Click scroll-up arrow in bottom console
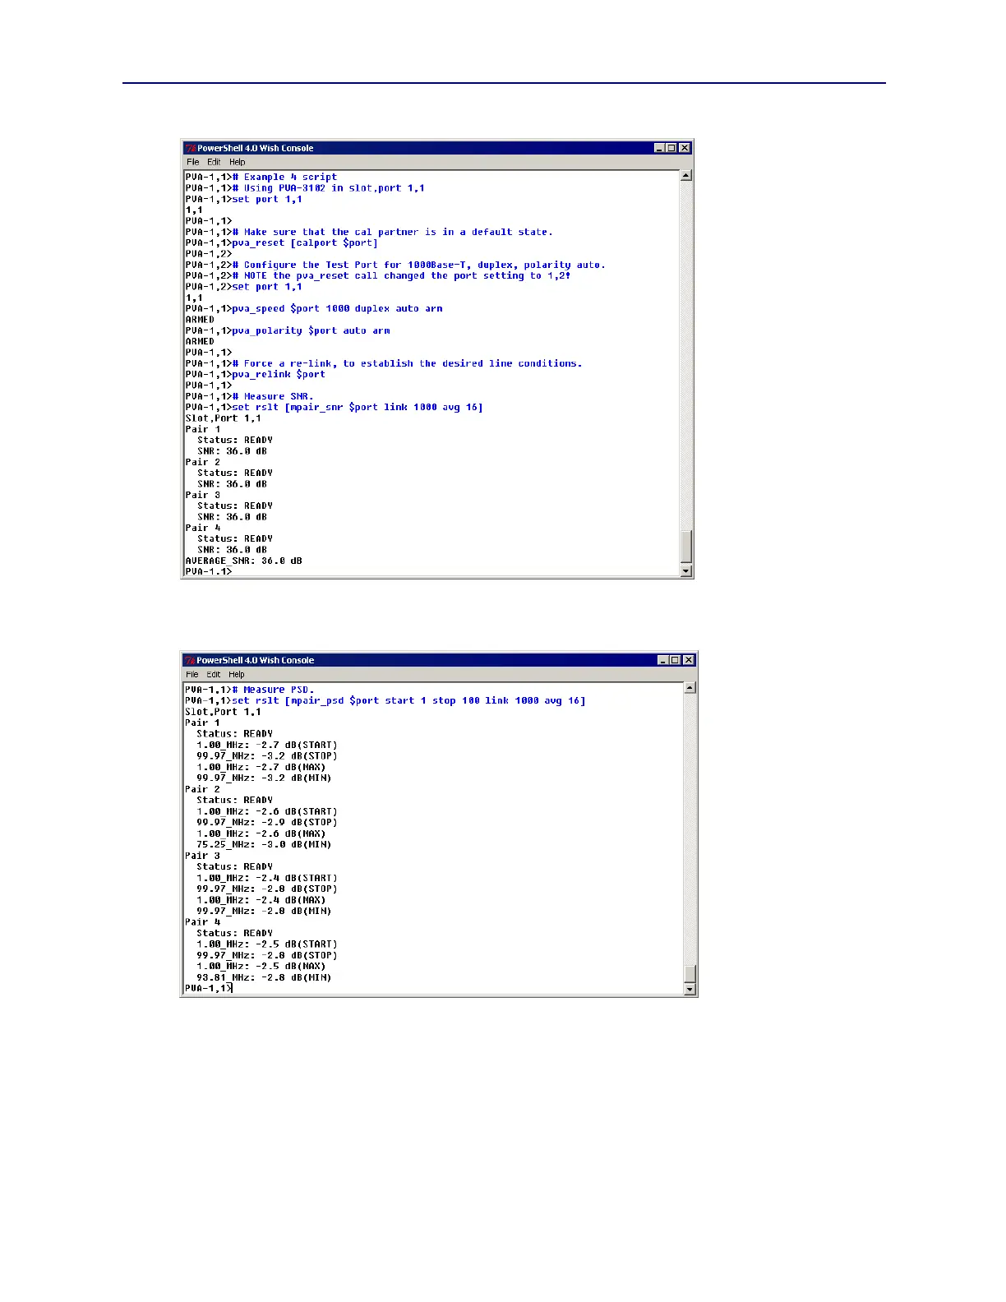The width and height of the screenshot is (1006, 1302). 690,687
